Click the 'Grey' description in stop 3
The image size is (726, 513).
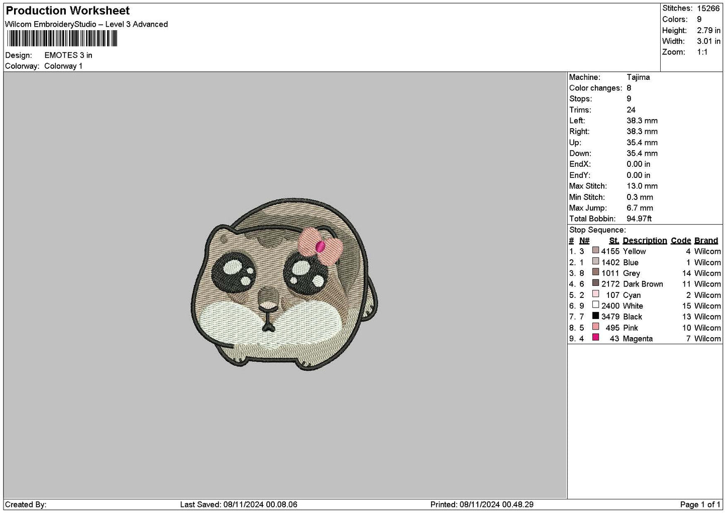pyautogui.click(x=631, y=273)
